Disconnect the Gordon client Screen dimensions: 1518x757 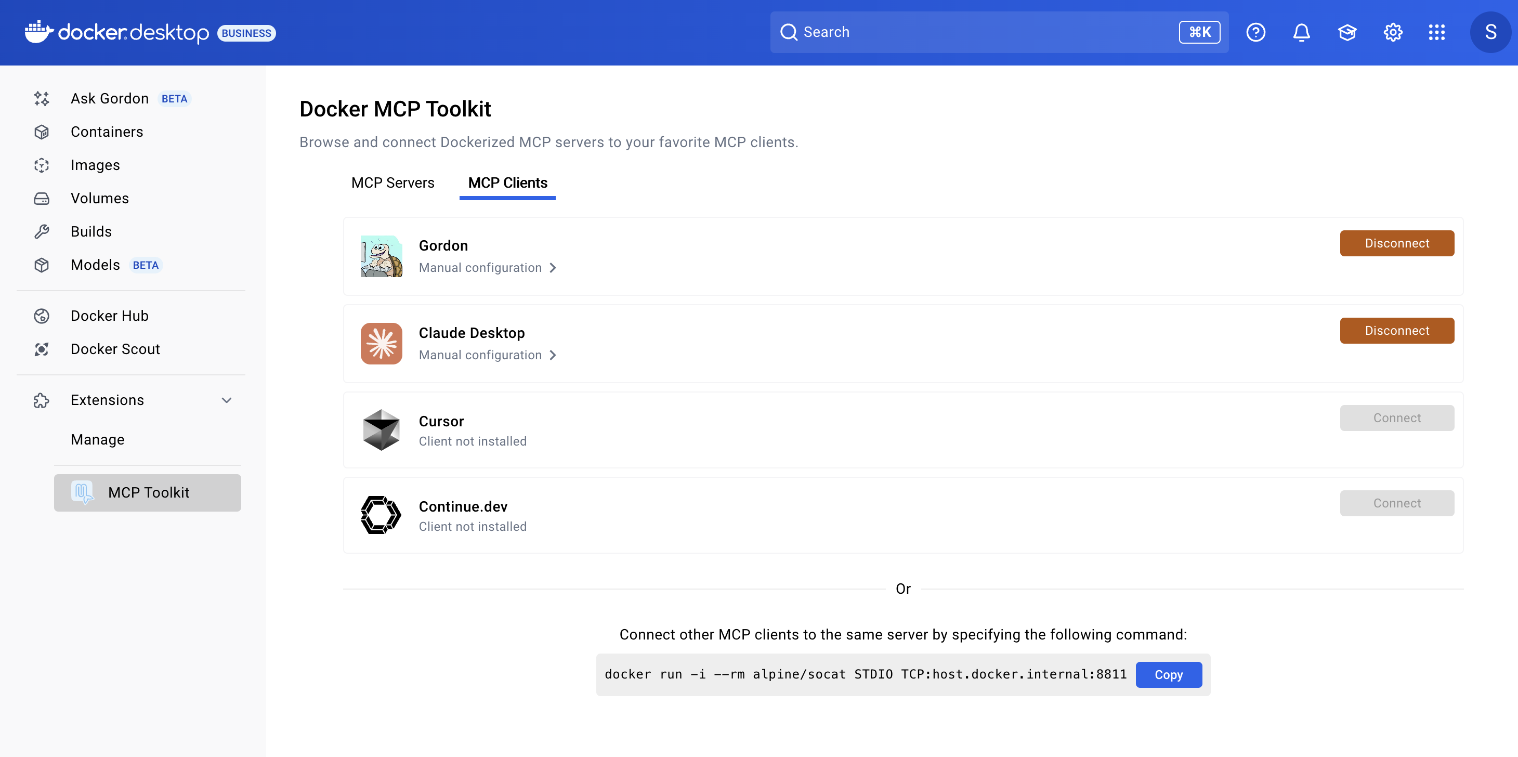point(1396,243)
